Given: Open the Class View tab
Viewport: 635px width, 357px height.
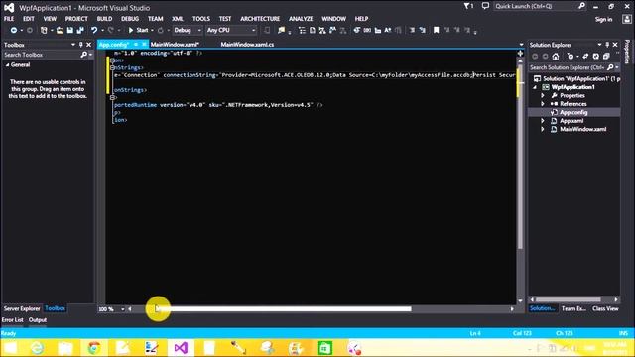Looking at the screenshot, I should click(x=605, y=308).
